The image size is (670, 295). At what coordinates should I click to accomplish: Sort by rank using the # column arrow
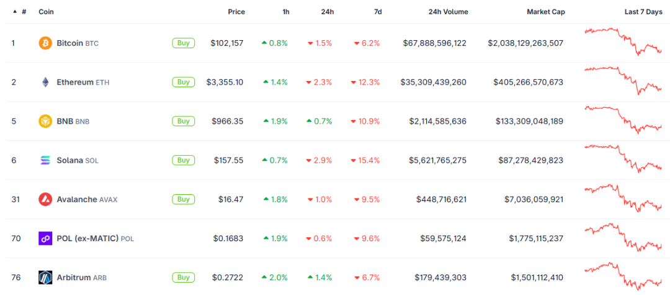point(15,12)
